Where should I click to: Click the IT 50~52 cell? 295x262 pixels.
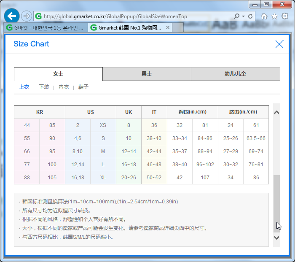coord(154,178)
